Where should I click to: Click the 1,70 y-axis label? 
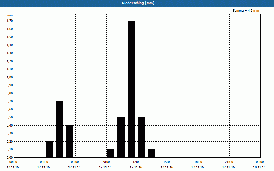[10, 21]
